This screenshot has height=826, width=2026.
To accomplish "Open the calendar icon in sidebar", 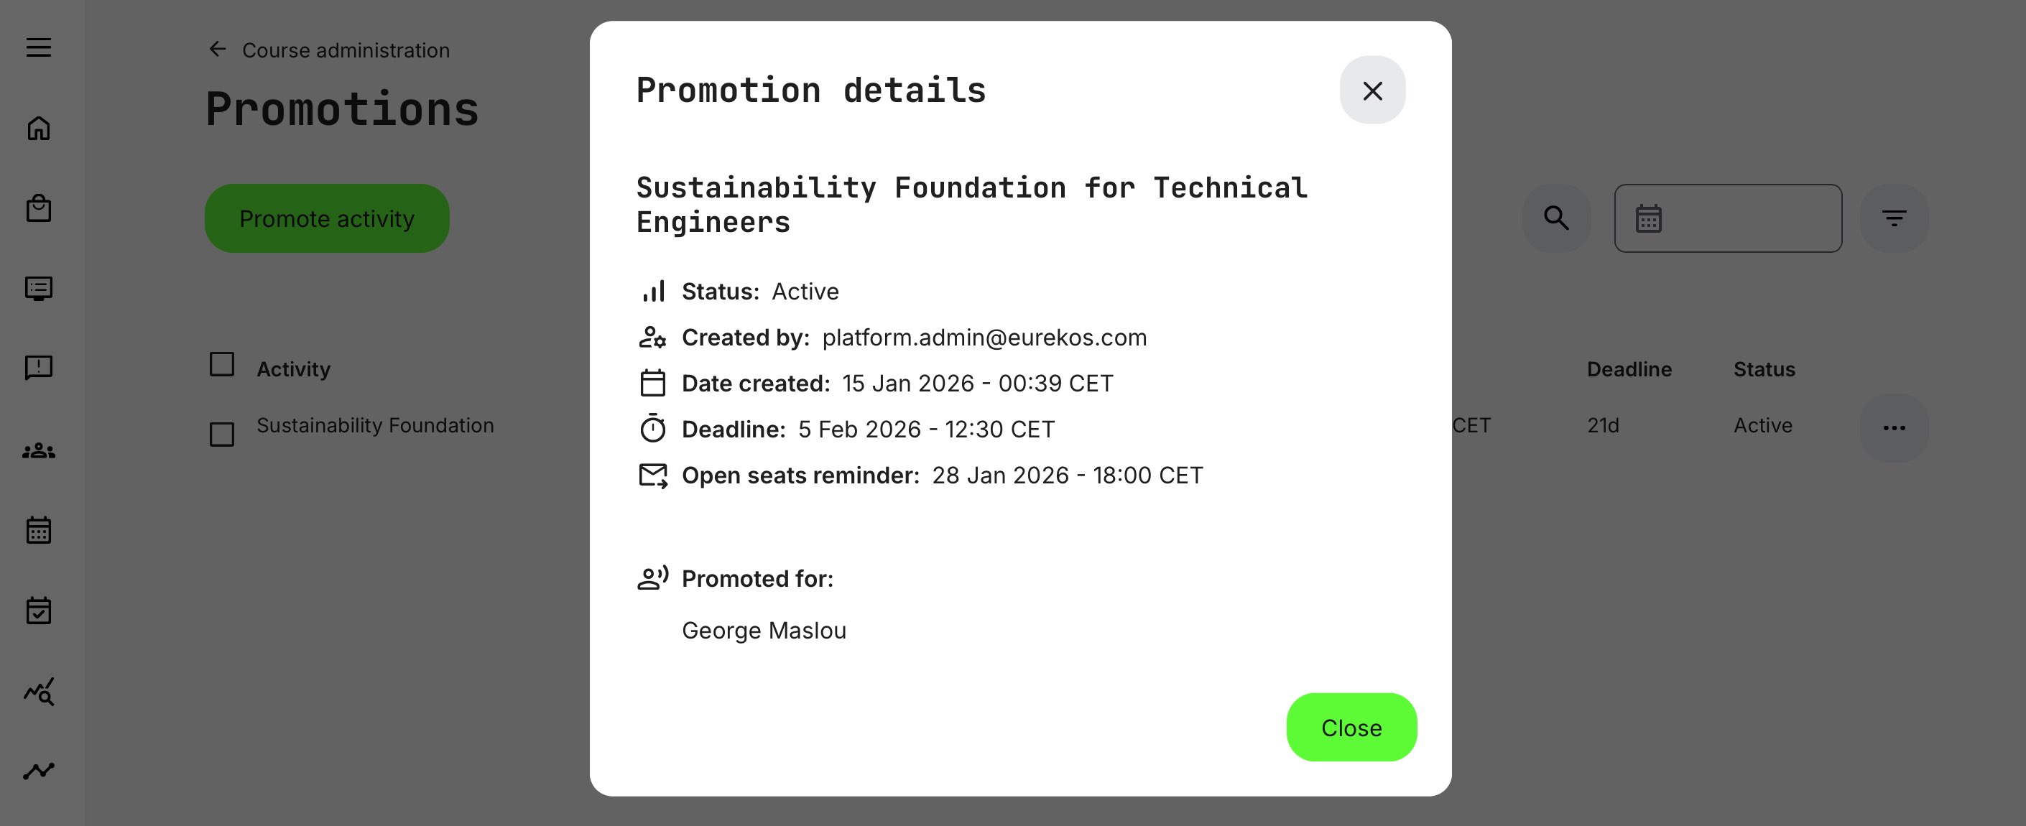I will coord(38,530).
